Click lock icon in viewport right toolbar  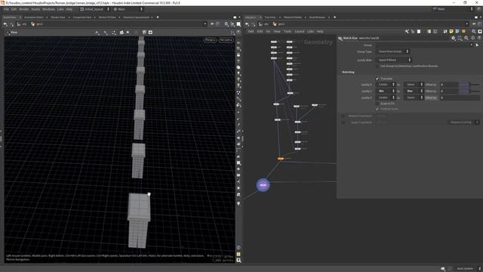tap(238, 55)
